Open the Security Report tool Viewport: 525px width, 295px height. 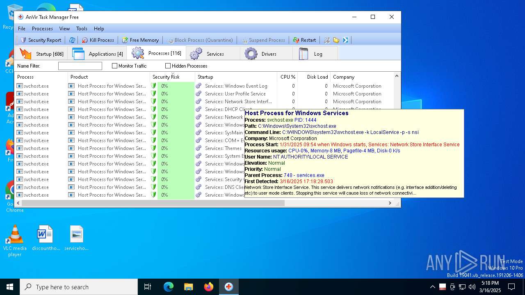pyautogui.click(x=41, y=40)
